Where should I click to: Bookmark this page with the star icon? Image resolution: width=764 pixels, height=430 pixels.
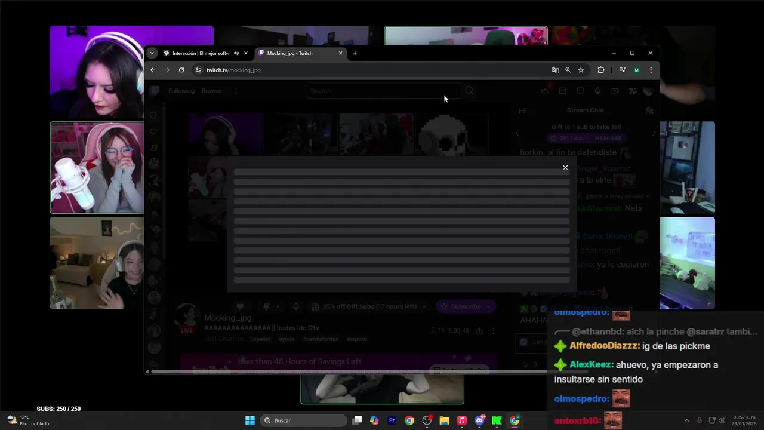(581, 70)
